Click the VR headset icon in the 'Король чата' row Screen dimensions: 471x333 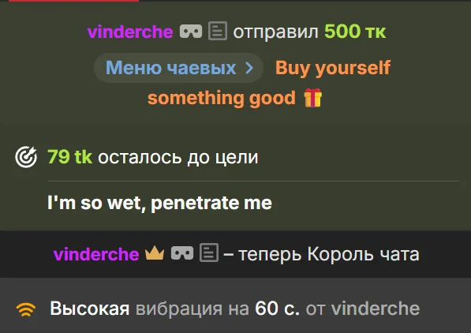182,253
